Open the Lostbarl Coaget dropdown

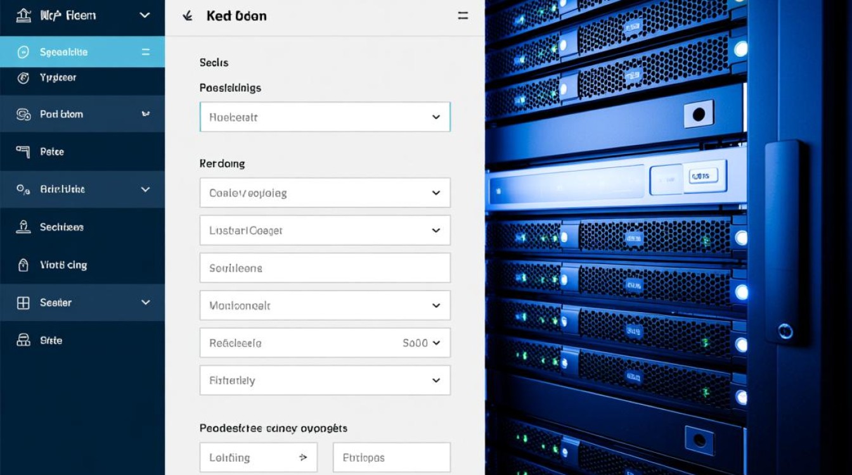tap(325, 231)
